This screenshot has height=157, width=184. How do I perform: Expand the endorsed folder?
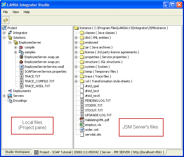76,42
